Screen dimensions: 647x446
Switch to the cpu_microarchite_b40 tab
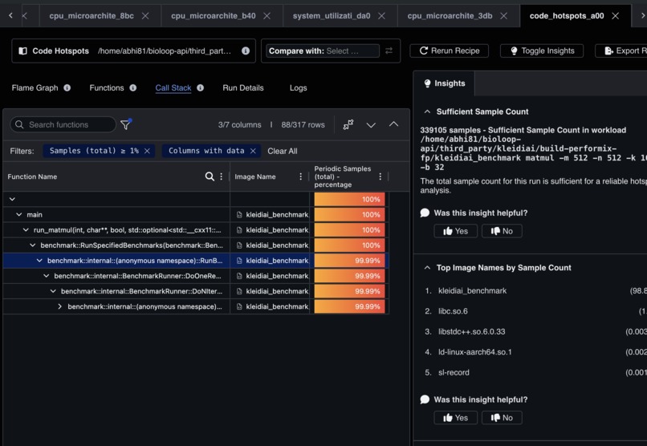[214, 16]
